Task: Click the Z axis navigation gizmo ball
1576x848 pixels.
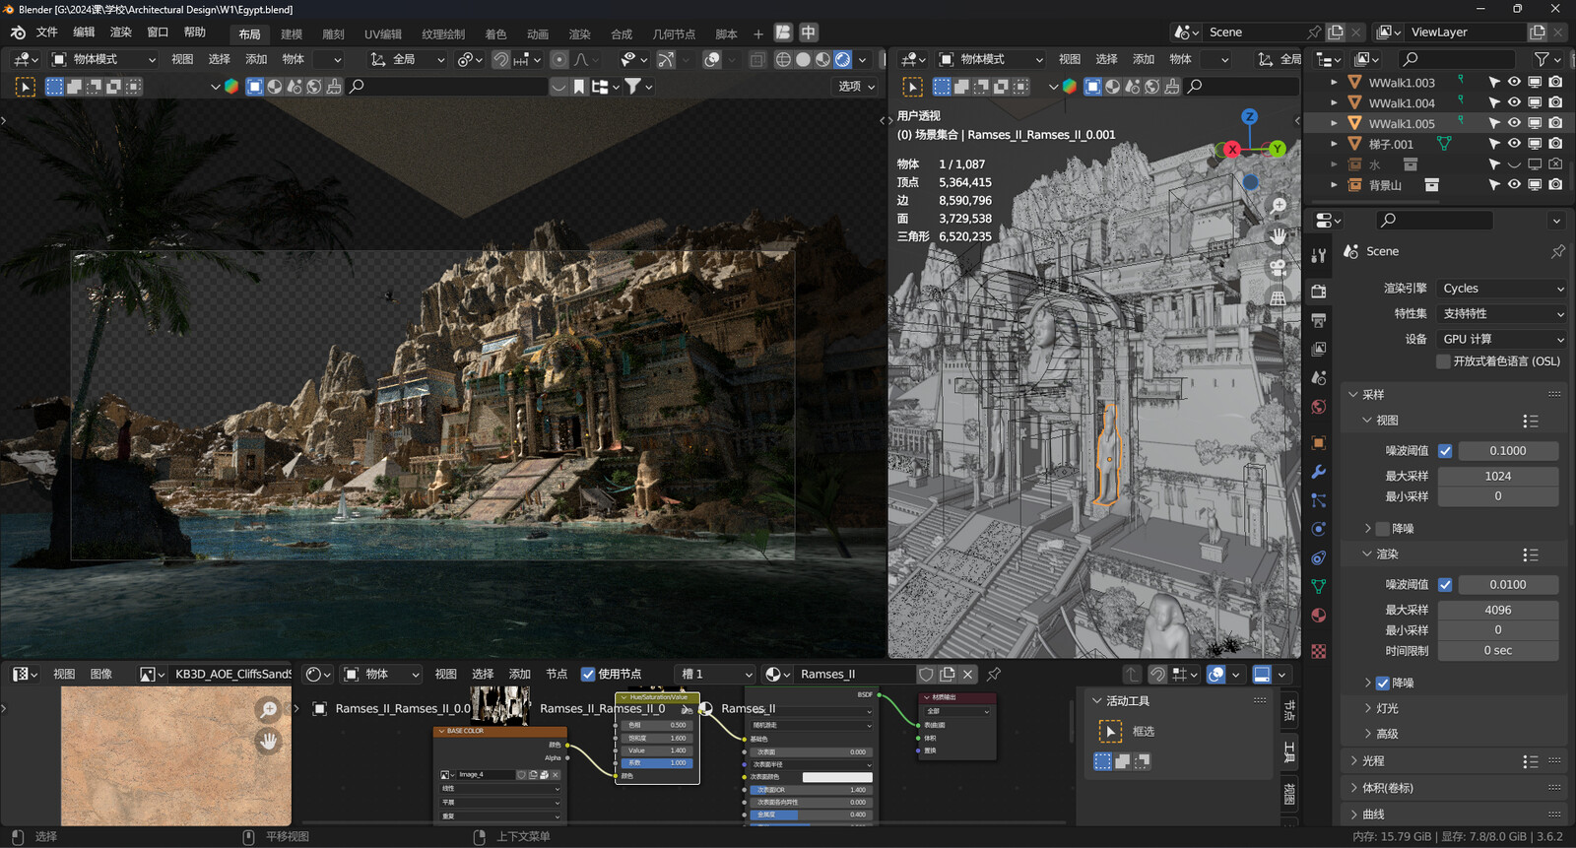Action: [1249, 116]
